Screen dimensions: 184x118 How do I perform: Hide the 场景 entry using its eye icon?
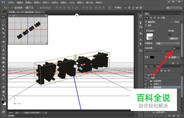tap(146, 78)
